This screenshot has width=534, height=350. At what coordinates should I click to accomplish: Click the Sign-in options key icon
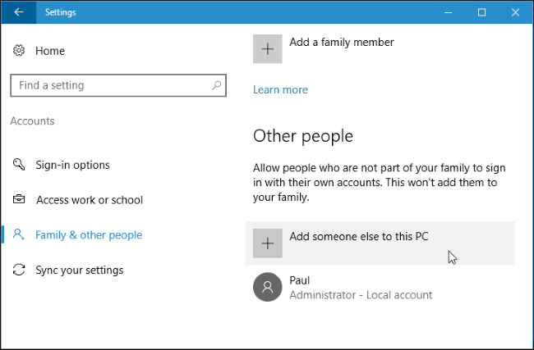coord(19,165)
